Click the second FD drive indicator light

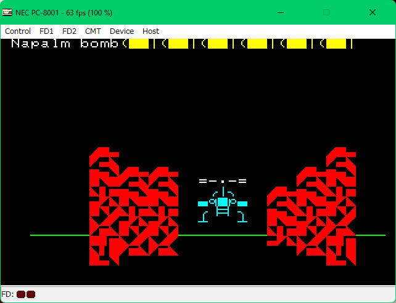(x=31, y=294)
